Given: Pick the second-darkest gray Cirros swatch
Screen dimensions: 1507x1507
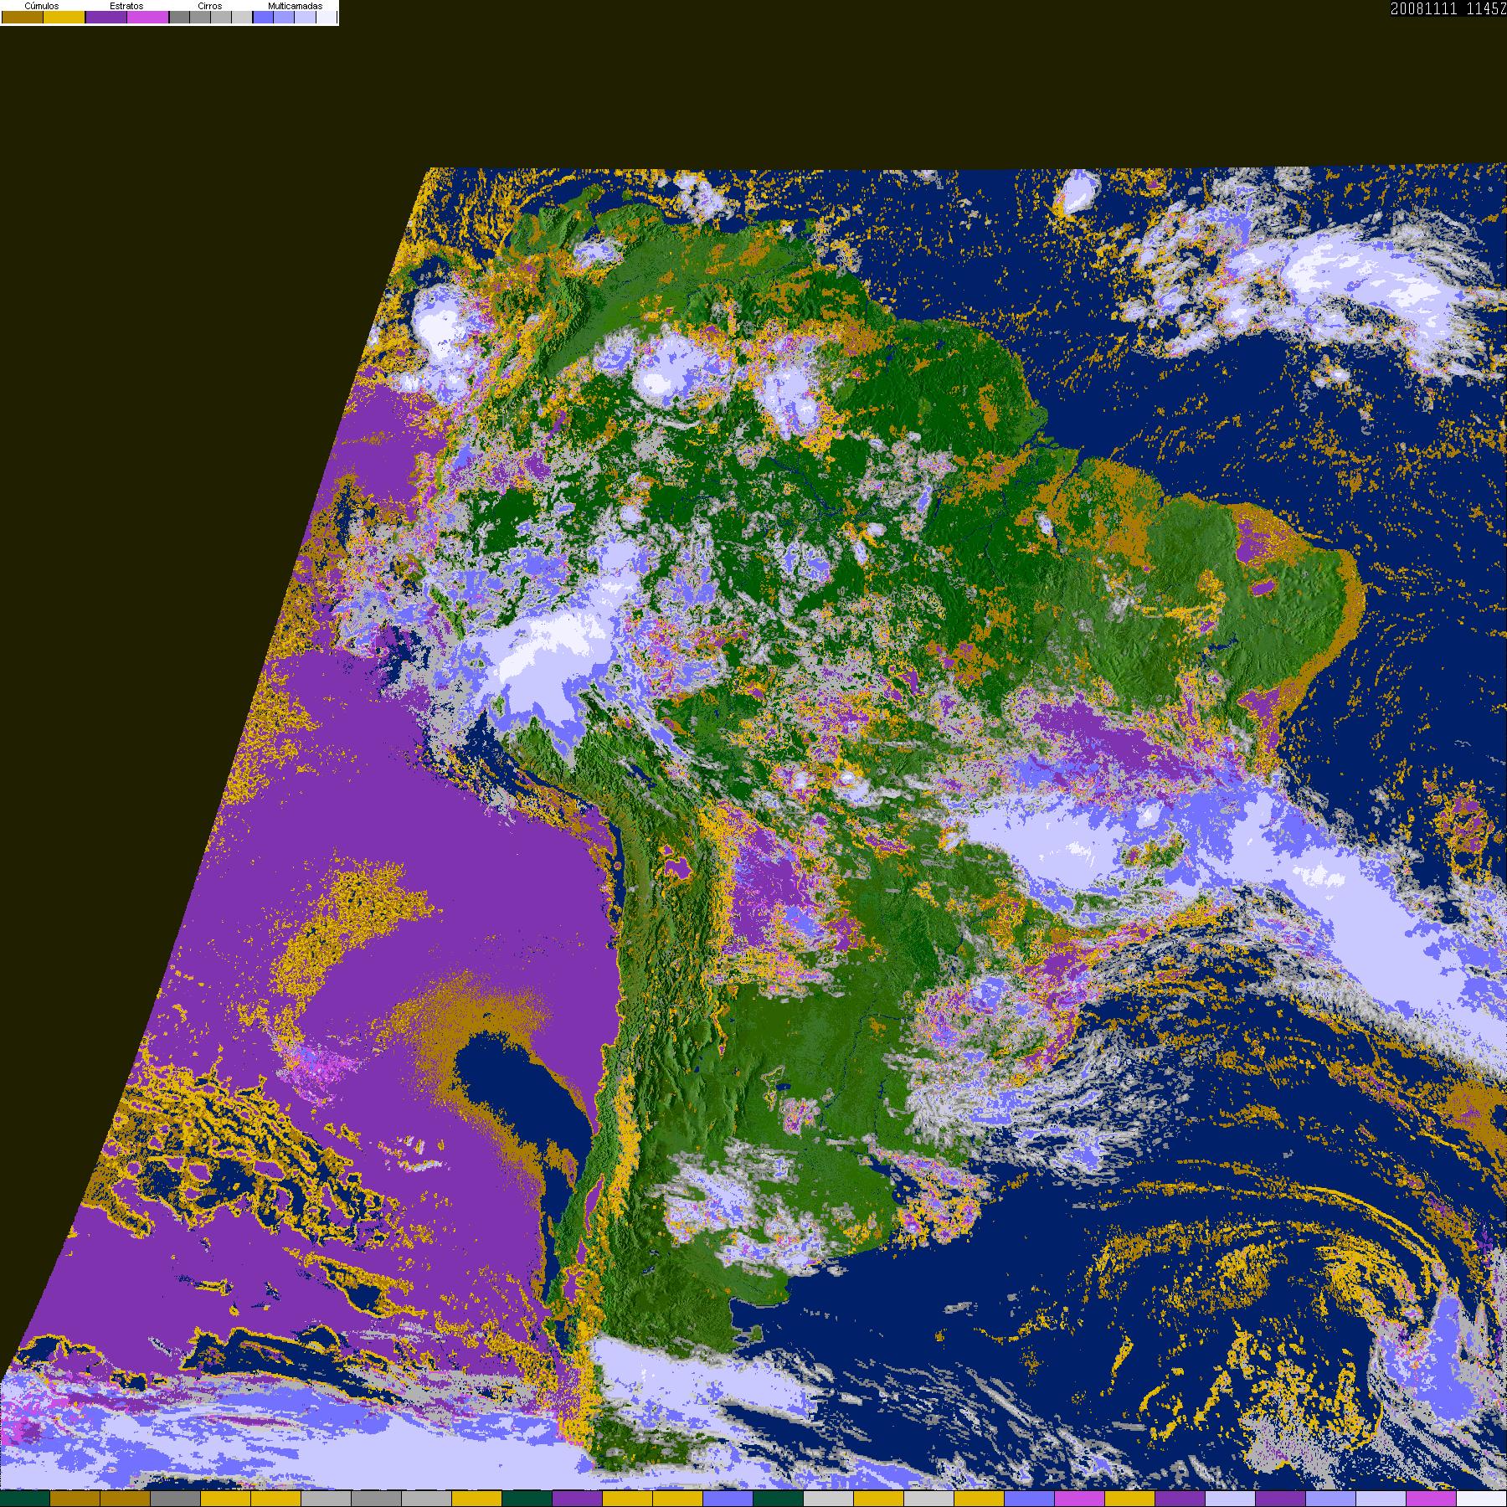Looking at the screenshot, I should tap(200, 17).
